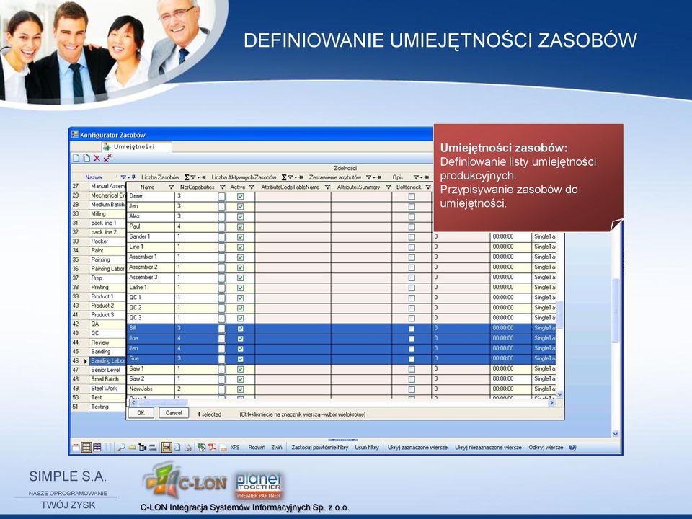Export to PDF using the red icon
Viewport: 692px width, 519px height.
click(x=212, y=448)
